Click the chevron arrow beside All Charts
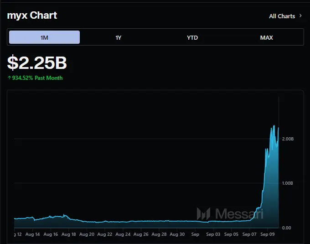Image resolution: width=310 pixels, height=244 pixels. coord(300,16)
